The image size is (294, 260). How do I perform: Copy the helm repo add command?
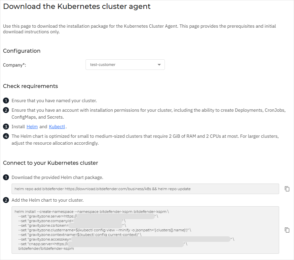click(287, 188)
